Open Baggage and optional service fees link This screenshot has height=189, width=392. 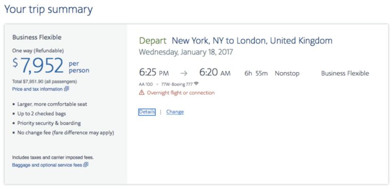[x=47, y=165]
